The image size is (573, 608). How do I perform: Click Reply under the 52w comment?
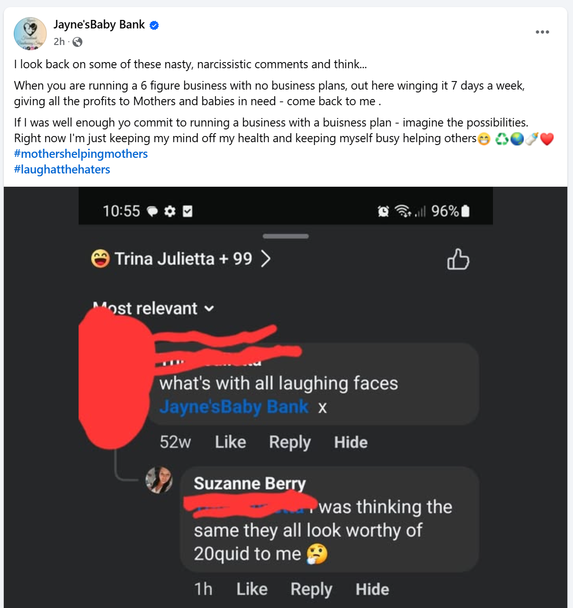coord(290,442)
